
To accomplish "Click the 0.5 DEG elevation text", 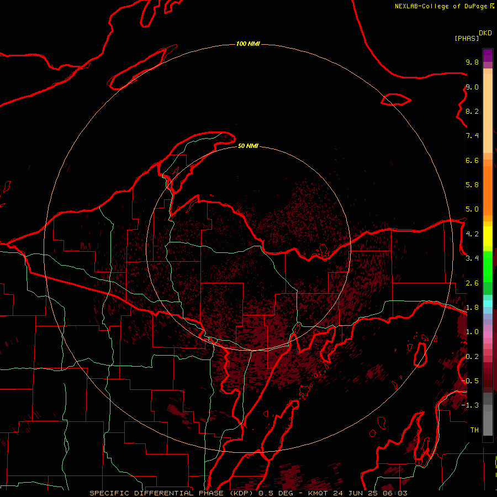I will (x=277, y=493).
